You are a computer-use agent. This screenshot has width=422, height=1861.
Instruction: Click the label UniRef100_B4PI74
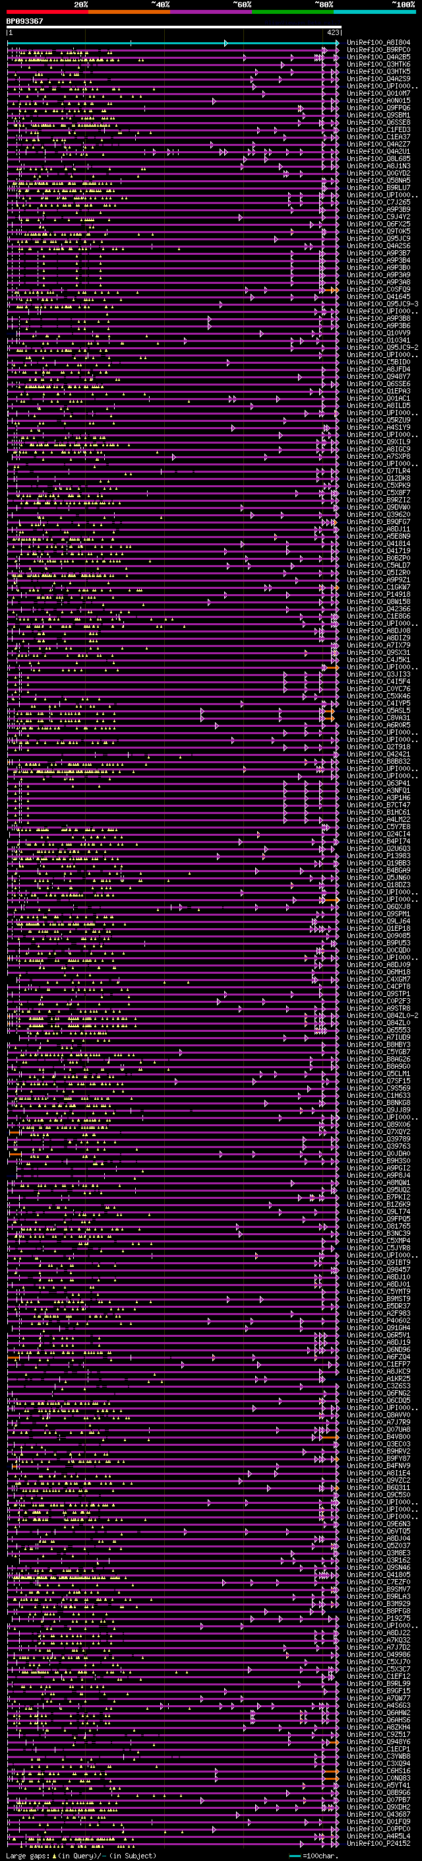378,841
